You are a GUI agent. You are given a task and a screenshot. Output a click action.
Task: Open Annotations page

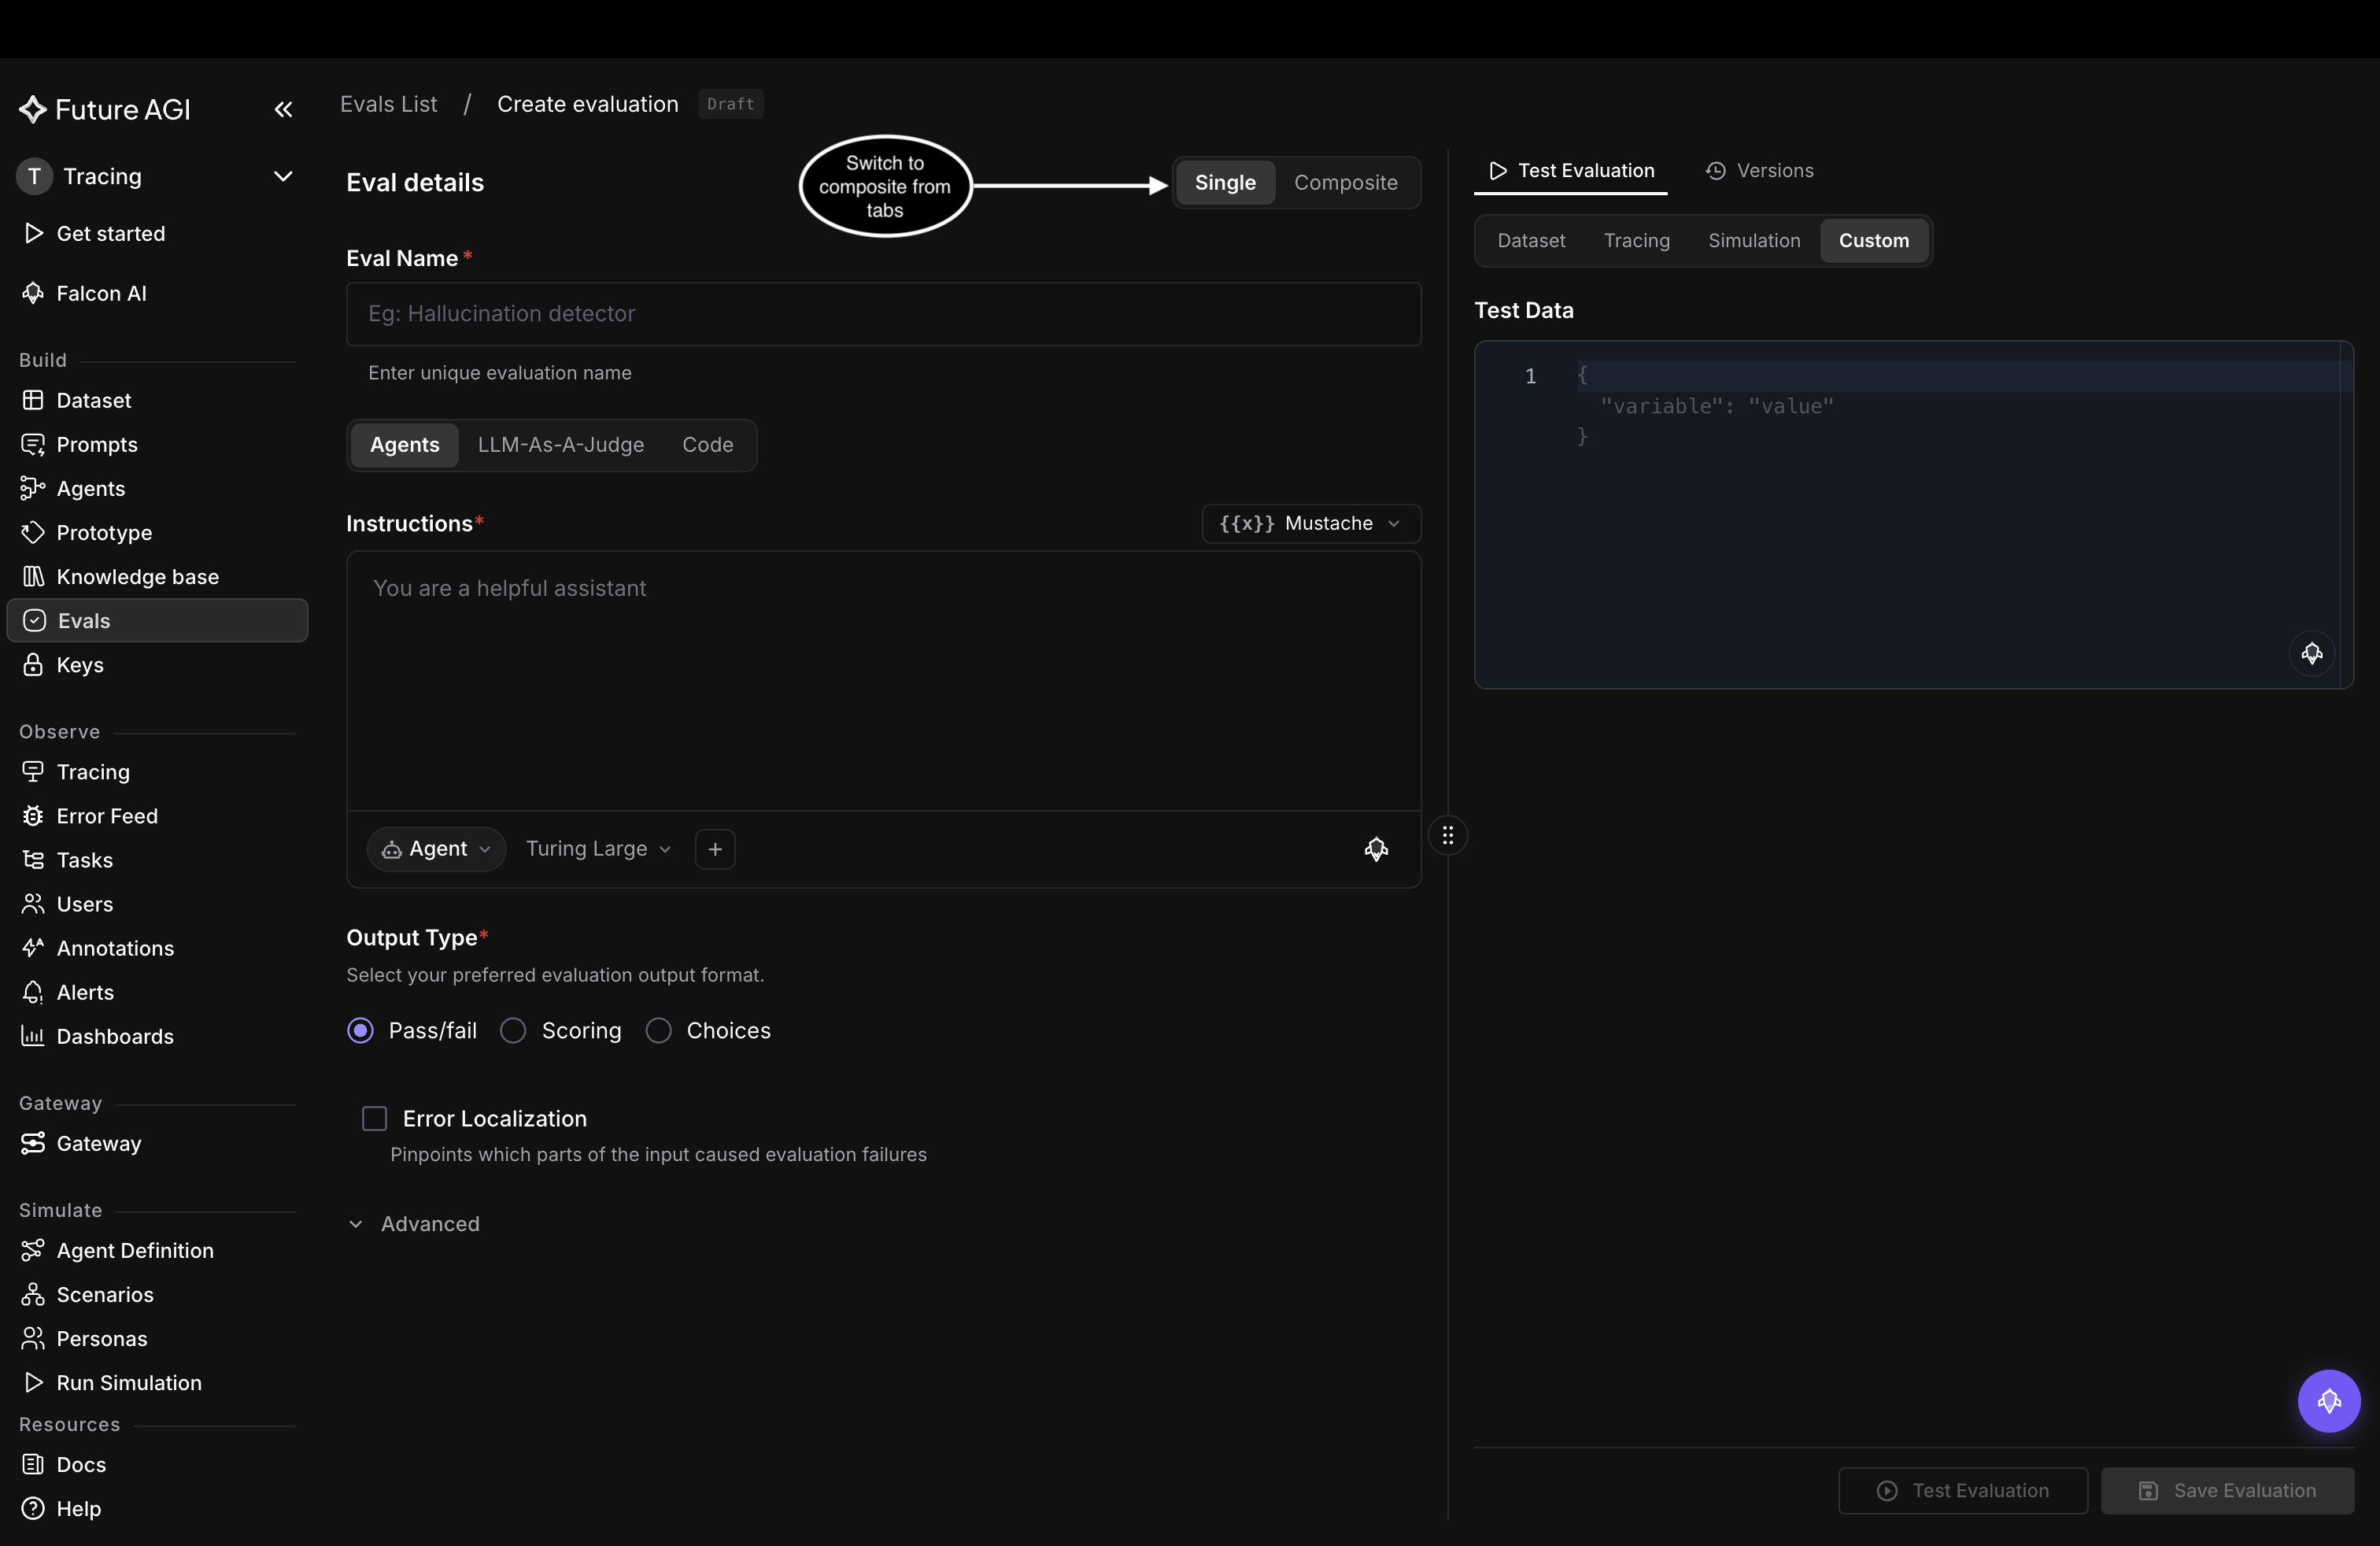(115, 947)
